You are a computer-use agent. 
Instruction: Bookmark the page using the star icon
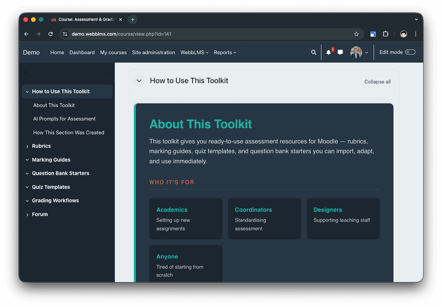357,34
